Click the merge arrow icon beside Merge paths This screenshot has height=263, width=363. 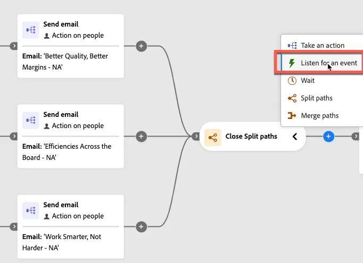click(292, 115)
